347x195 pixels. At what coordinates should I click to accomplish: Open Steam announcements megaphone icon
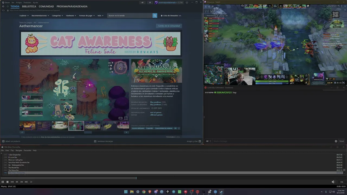[x=142, y=3]
